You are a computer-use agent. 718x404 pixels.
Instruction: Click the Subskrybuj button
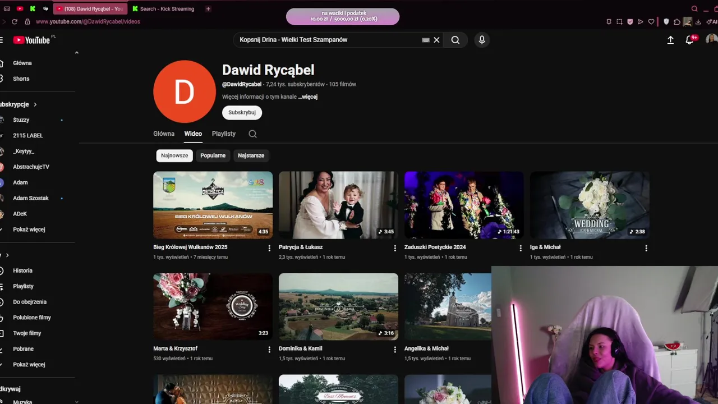click(242, 112)
